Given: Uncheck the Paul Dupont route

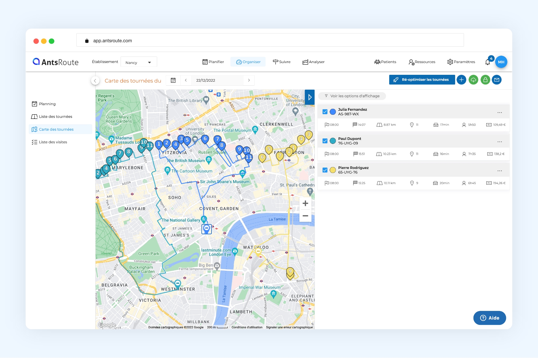Looking at the screenshot, I should 325,141.
